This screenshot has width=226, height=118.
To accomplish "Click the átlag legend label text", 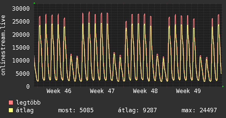I will click(25, 111).
